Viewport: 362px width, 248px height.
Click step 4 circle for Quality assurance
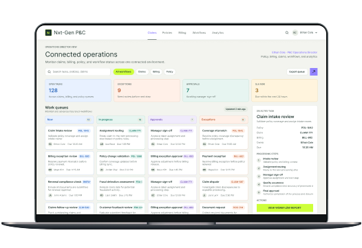point(259,184)
